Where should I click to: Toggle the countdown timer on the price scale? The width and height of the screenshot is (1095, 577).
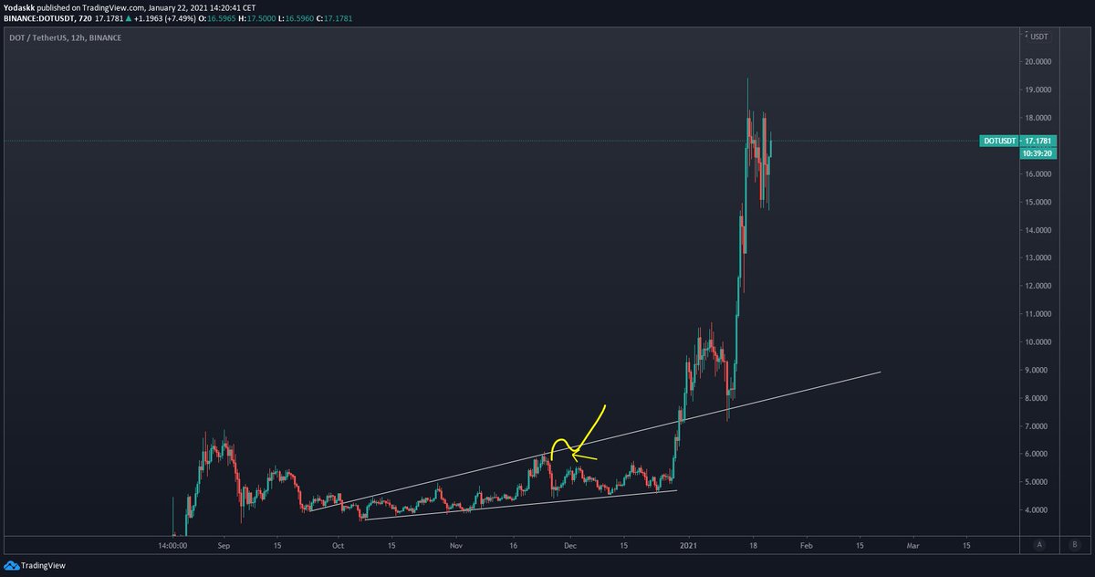1038,154
